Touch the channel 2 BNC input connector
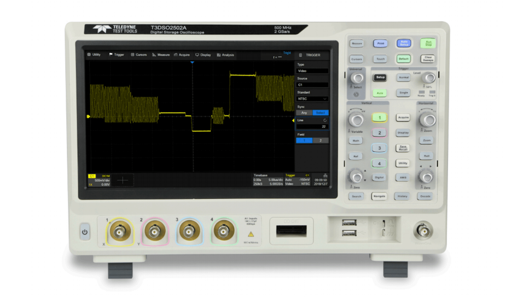Viewport: 530px width, 298px height. (x=155, y=232)
